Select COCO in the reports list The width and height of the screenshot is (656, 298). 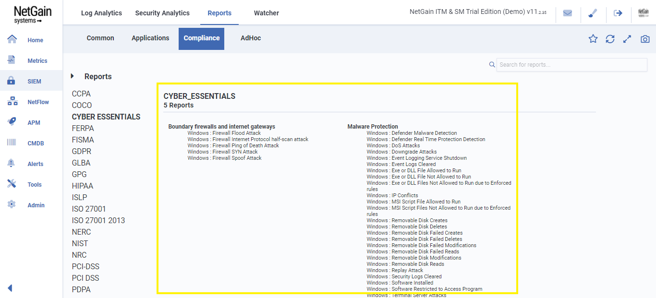82,105
